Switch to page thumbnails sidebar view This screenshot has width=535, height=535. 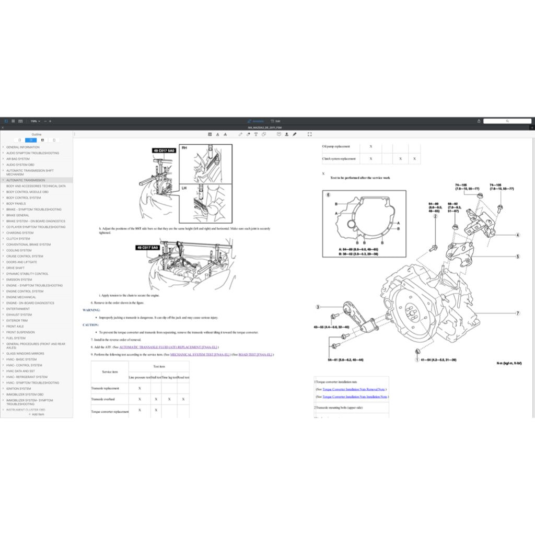tap(19, 140)
